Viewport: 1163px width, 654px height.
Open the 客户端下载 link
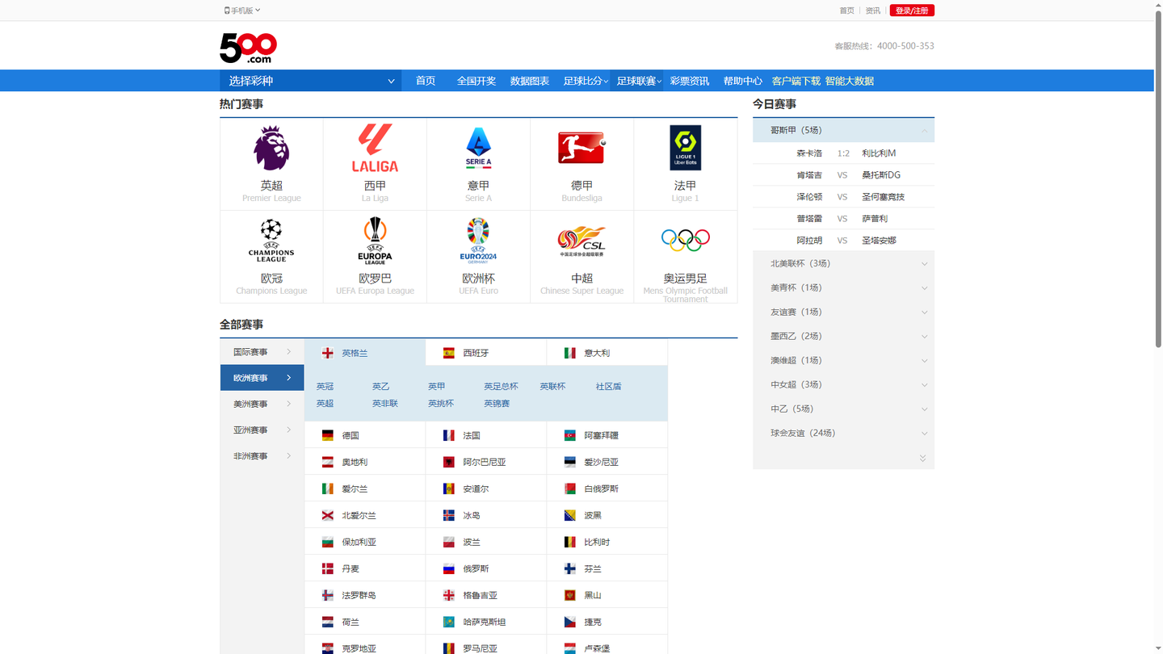[x=796, y=81]
